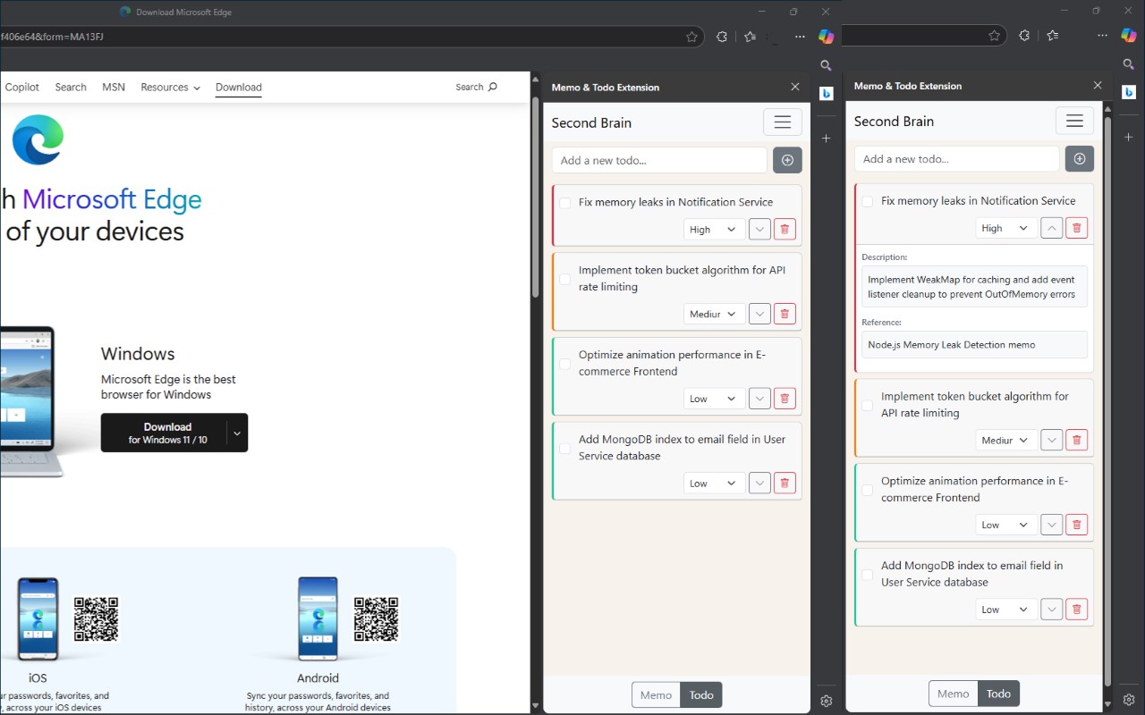Check 'Add MongoDB index' todo in left panel

[x=565, y=448]
